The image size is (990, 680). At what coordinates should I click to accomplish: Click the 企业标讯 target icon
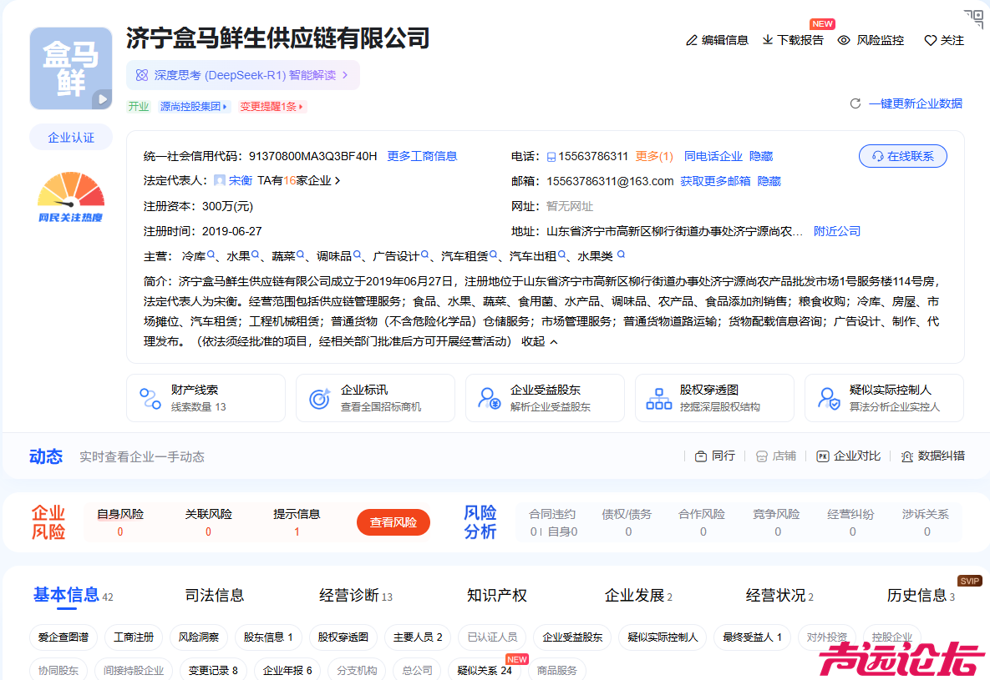(x=319, y=399)
